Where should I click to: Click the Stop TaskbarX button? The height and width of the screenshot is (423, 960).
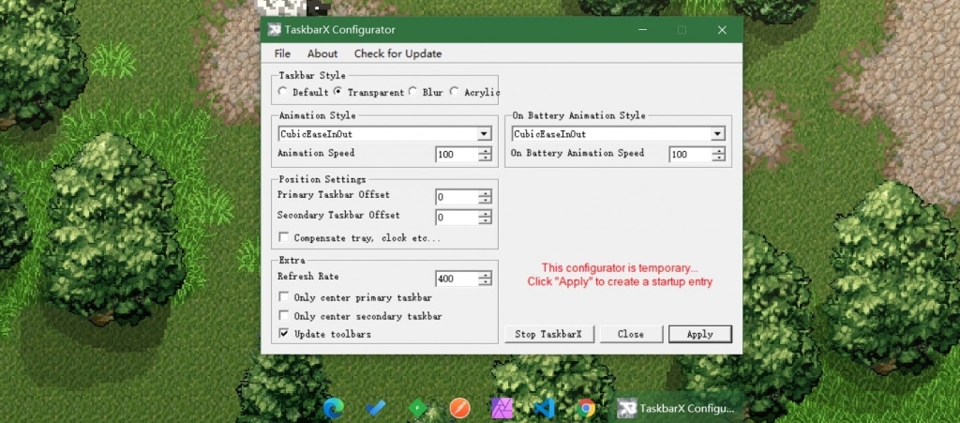[548, 334]
